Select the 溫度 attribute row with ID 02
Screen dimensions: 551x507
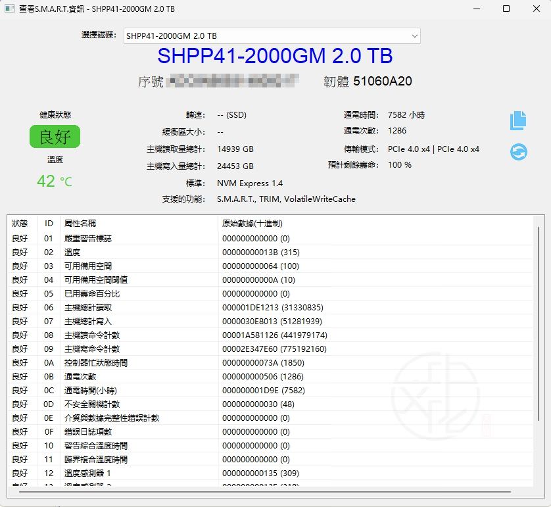270,253
